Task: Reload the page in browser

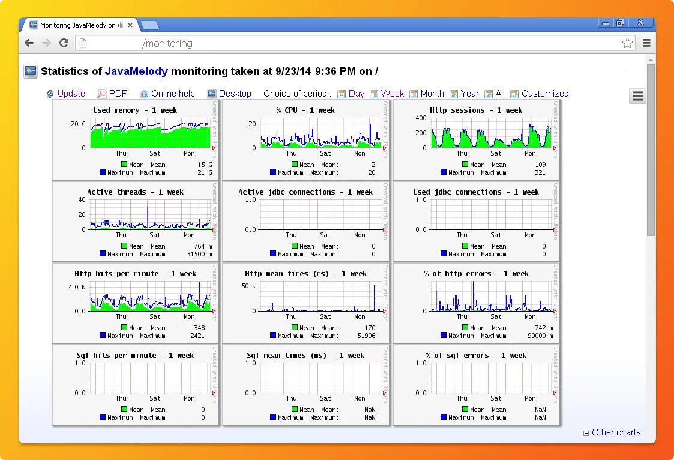Action: (x=64, y=43)
